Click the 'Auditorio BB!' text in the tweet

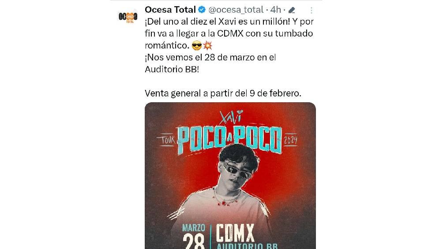coord(172,69)
